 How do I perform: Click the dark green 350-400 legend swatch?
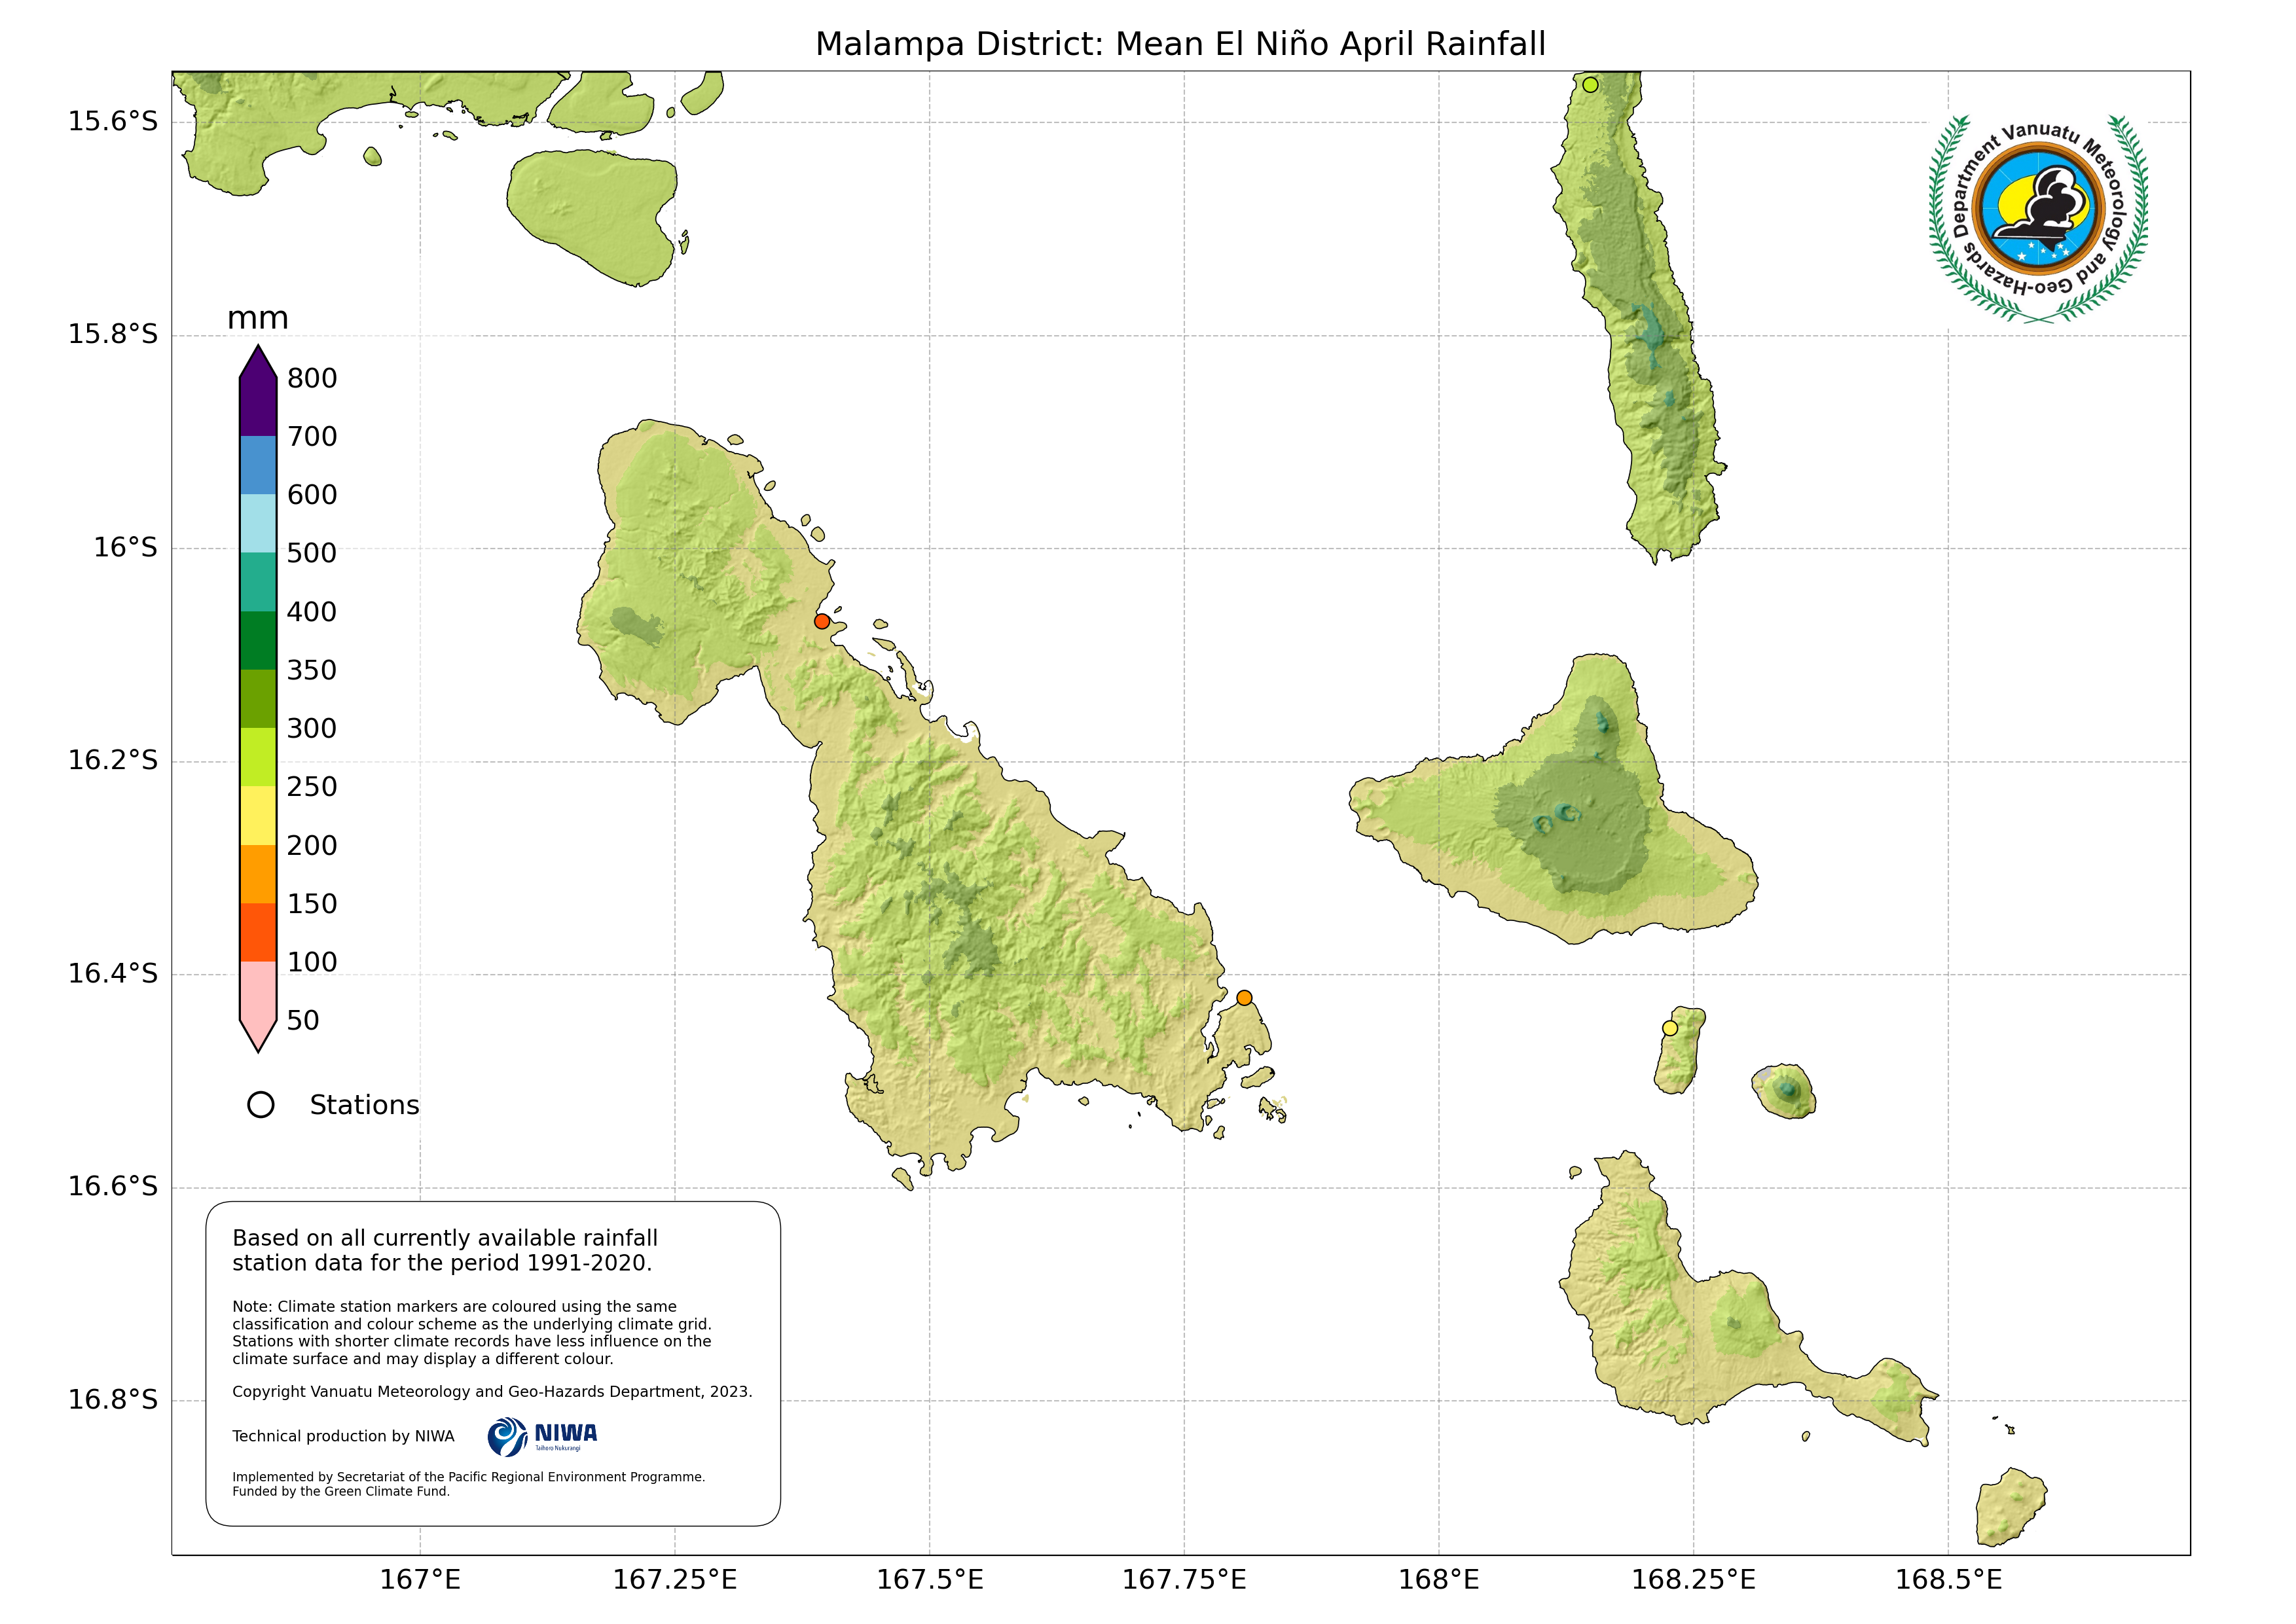pyautogui.click(x=258, y=640)
